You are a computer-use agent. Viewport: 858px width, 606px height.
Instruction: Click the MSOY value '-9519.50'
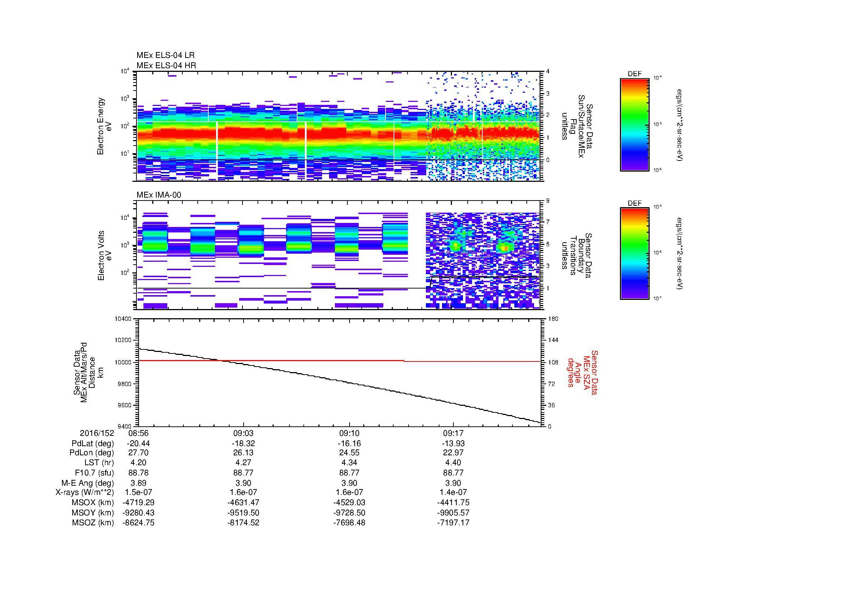tap(243, 513)
